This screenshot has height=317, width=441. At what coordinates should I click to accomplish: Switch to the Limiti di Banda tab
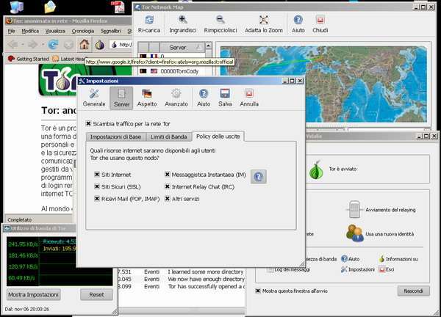coord(170,136)
